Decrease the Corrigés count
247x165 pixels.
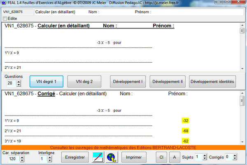coord(234,159)
